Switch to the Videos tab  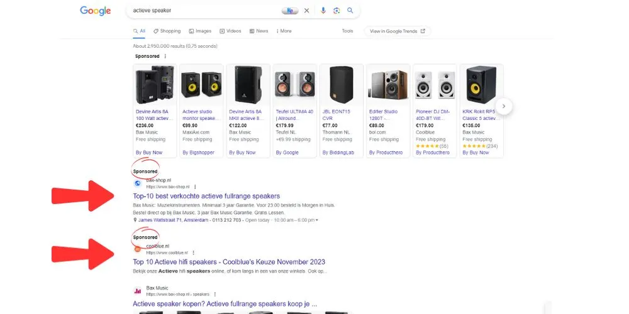pos(230,31)
